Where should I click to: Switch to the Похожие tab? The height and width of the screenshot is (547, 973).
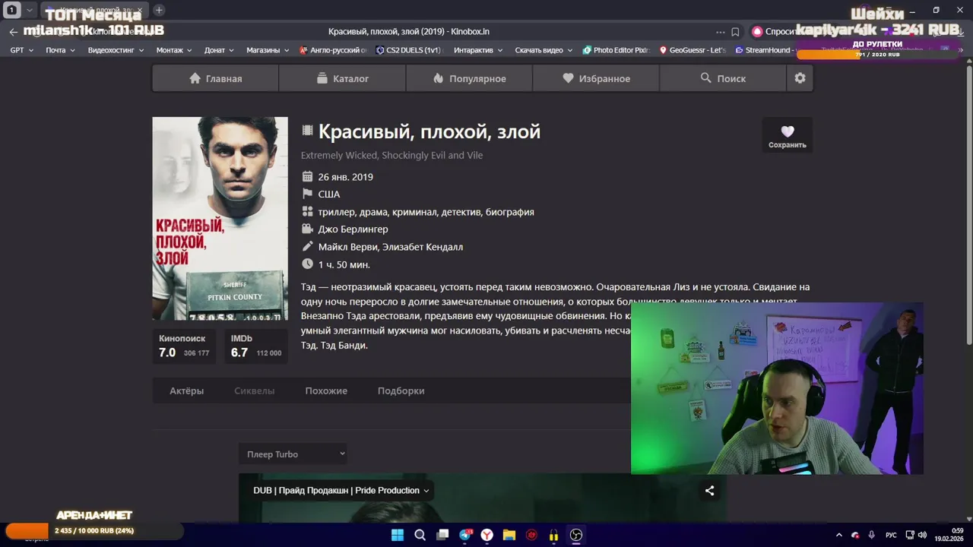(326, 390)
